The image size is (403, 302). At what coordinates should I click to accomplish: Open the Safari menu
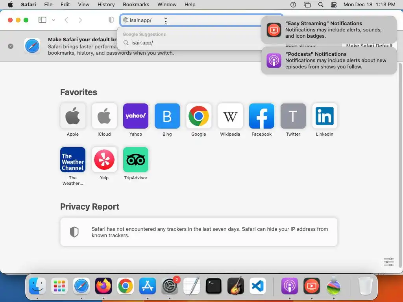28,5
